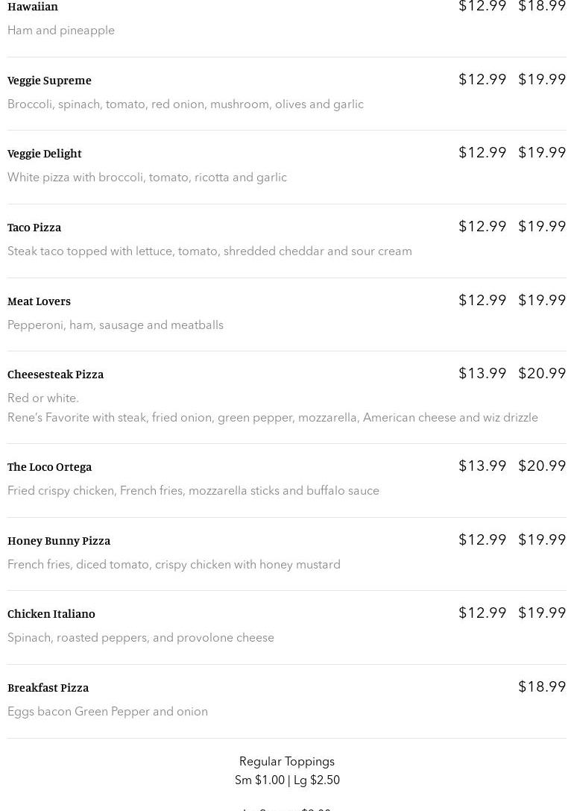Select the Veggie Delight menu item name
This screenshot has height=811, width=574.
pos(45,153)
